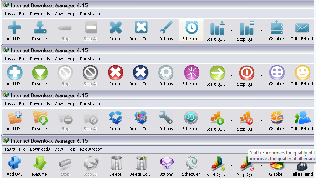Click the flat blue X Delete icon

pos(115,27)
